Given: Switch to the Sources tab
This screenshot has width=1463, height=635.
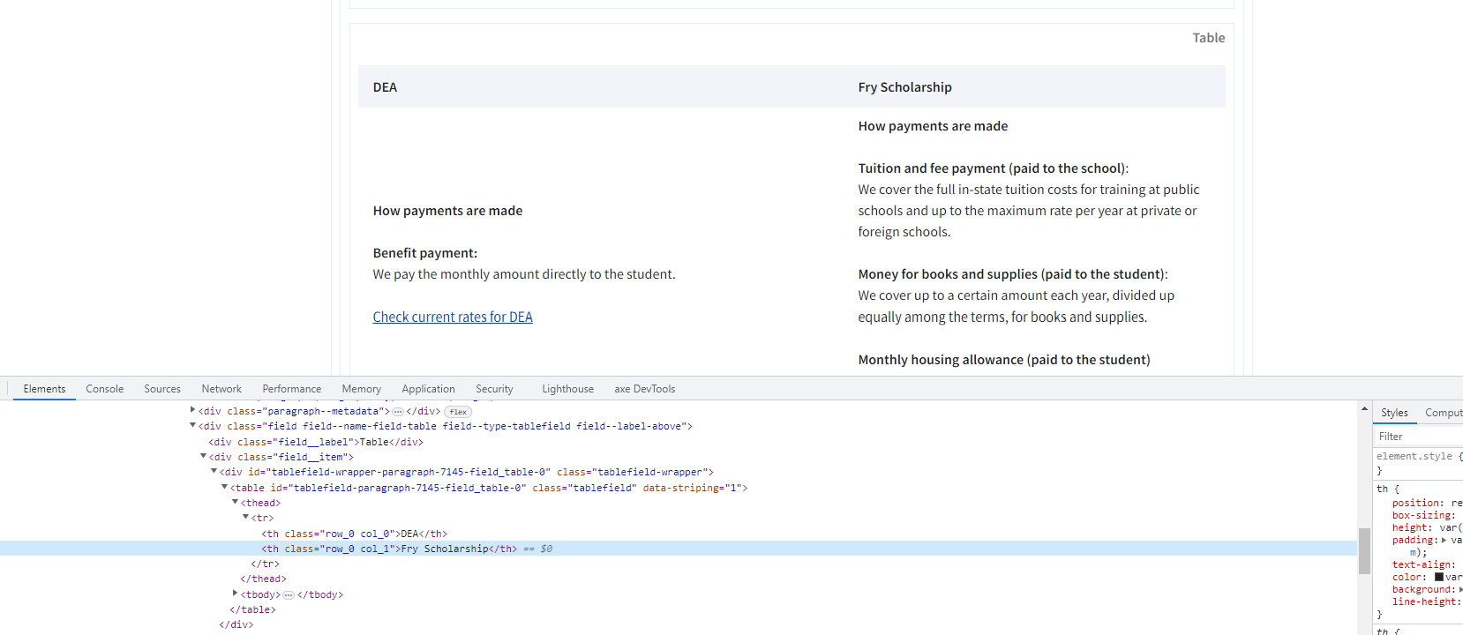Looking at the screenshot, I should [162, 389].
